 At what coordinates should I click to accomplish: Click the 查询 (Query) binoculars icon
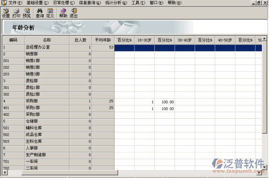click(40, 13)
